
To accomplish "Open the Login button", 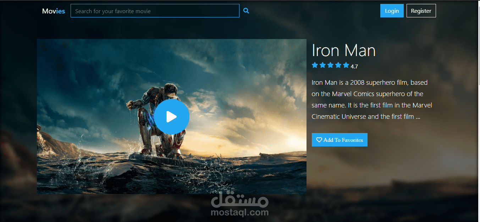I will point(392,11).
